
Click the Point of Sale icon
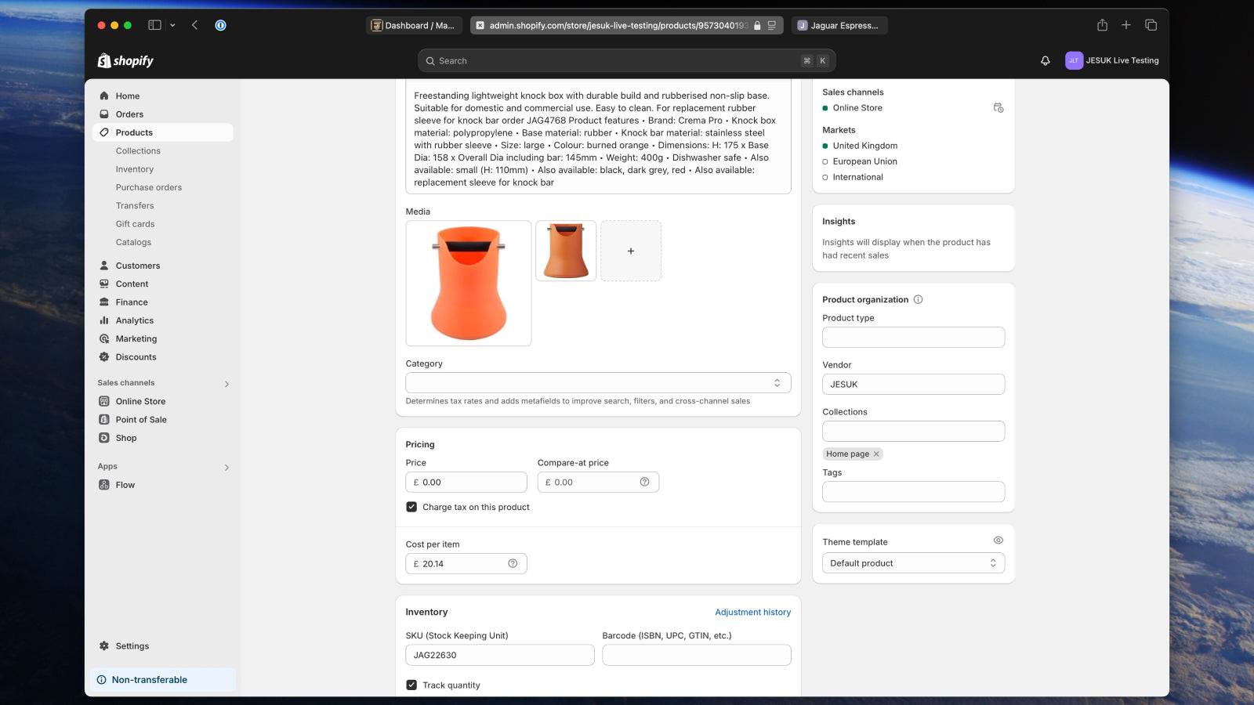(104, 419)
